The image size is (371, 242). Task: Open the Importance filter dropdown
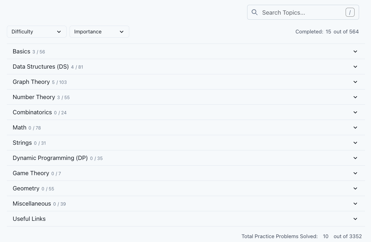(99, 32)
